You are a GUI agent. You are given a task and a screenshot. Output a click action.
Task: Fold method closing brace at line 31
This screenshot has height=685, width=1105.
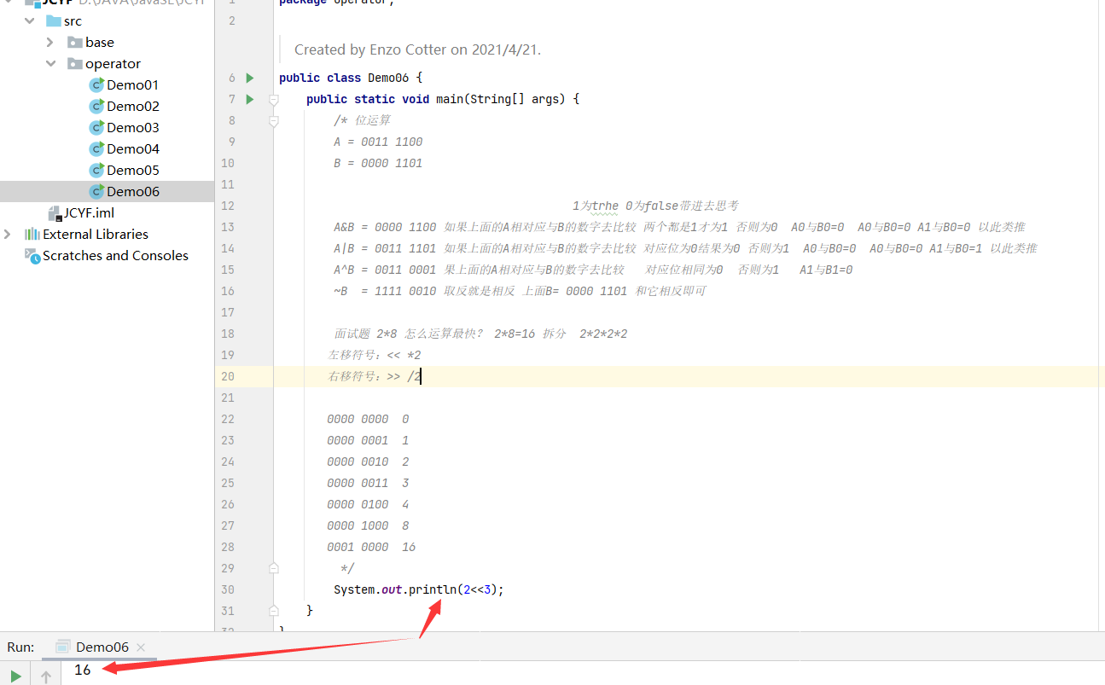274,610
